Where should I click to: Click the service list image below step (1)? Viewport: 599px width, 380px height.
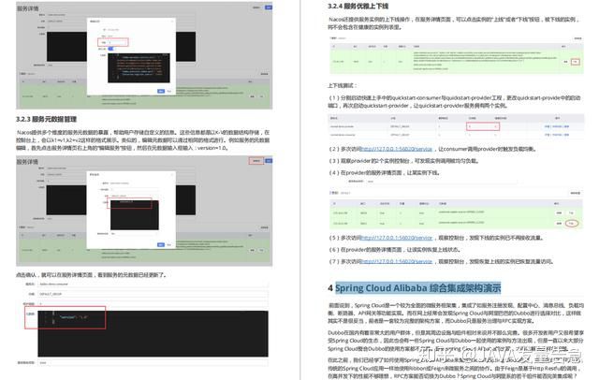(x=456, y=125)
